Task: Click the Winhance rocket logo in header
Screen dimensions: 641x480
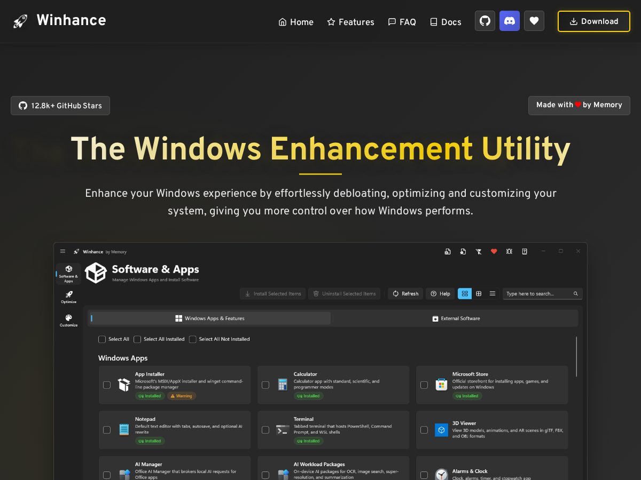Action: tap(20, 21)
